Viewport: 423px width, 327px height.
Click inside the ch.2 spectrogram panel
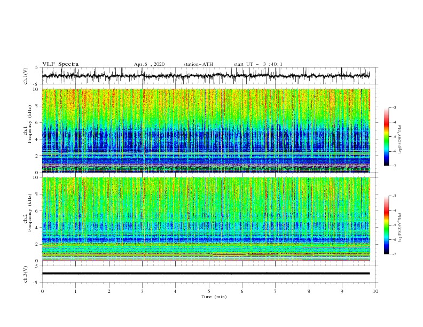pos(206,219)
